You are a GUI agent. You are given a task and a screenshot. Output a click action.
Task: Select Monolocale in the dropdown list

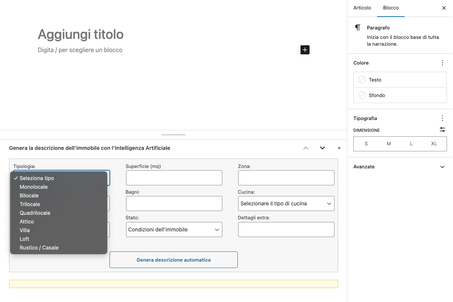pyautogui.click(x=59, y=187)
